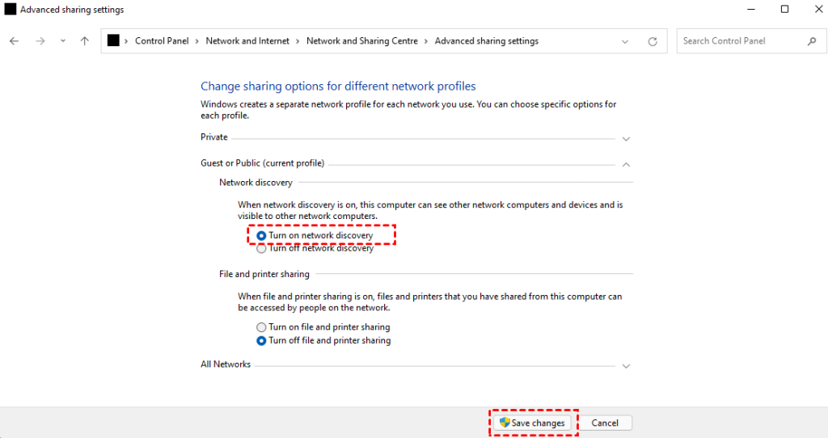This screenshot has width=828, height=438.
Task: Close the Advanced sharing settings window
Action: tap(818, 10)
